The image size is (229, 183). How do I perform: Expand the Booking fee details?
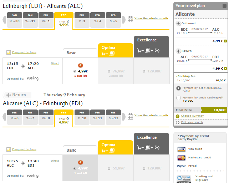coord(185,76)
